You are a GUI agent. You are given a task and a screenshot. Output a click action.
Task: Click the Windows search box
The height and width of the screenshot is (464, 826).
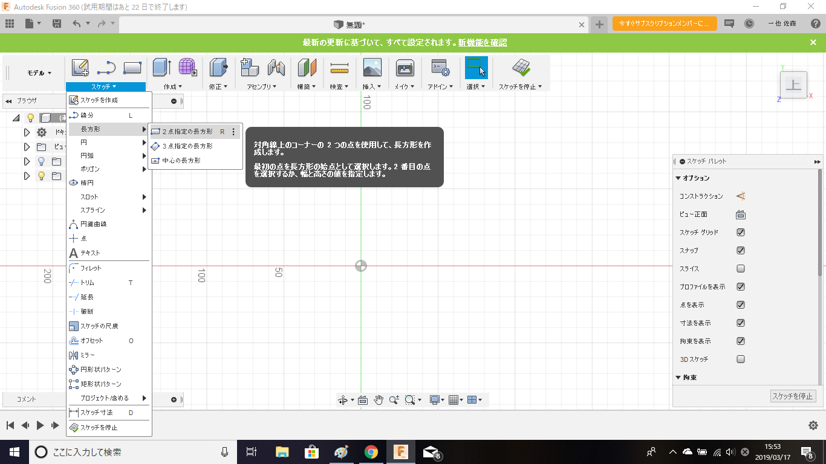(133, 452)
